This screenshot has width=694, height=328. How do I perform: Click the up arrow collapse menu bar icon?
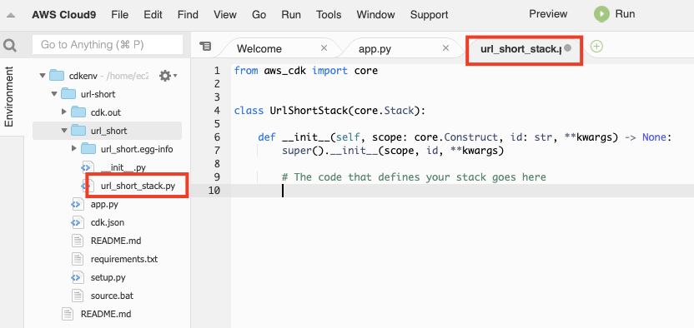coord(11,15)
